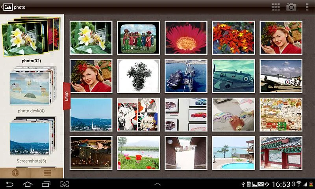
Task: Add a new album with plus icon
Action: pyautogui.click(x=15, y=173)
